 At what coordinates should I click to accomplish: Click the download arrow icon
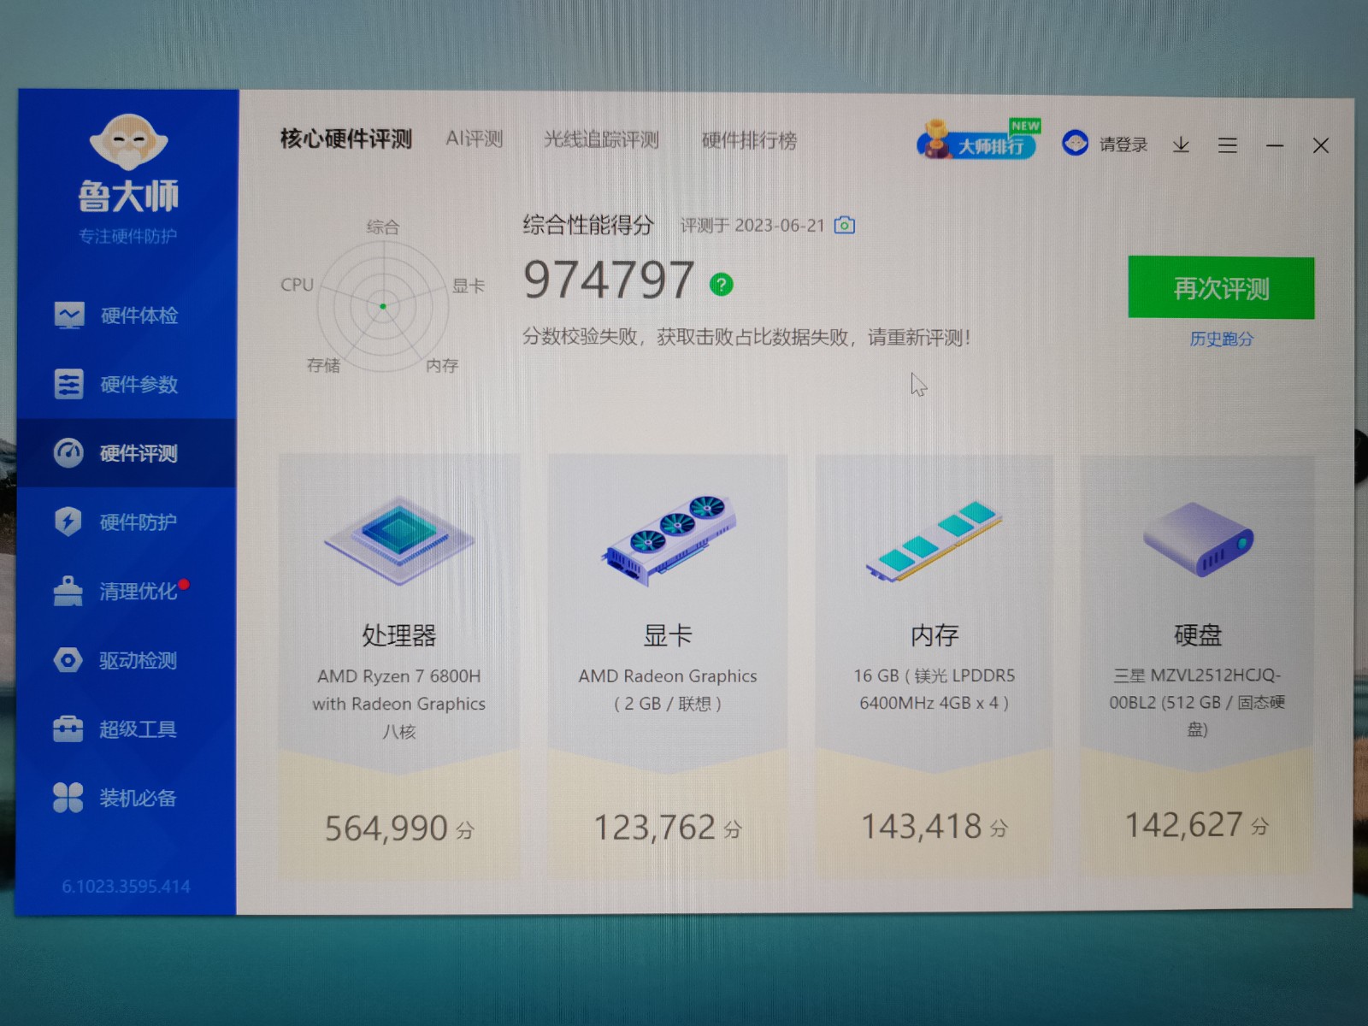(x=1181, y=144)
